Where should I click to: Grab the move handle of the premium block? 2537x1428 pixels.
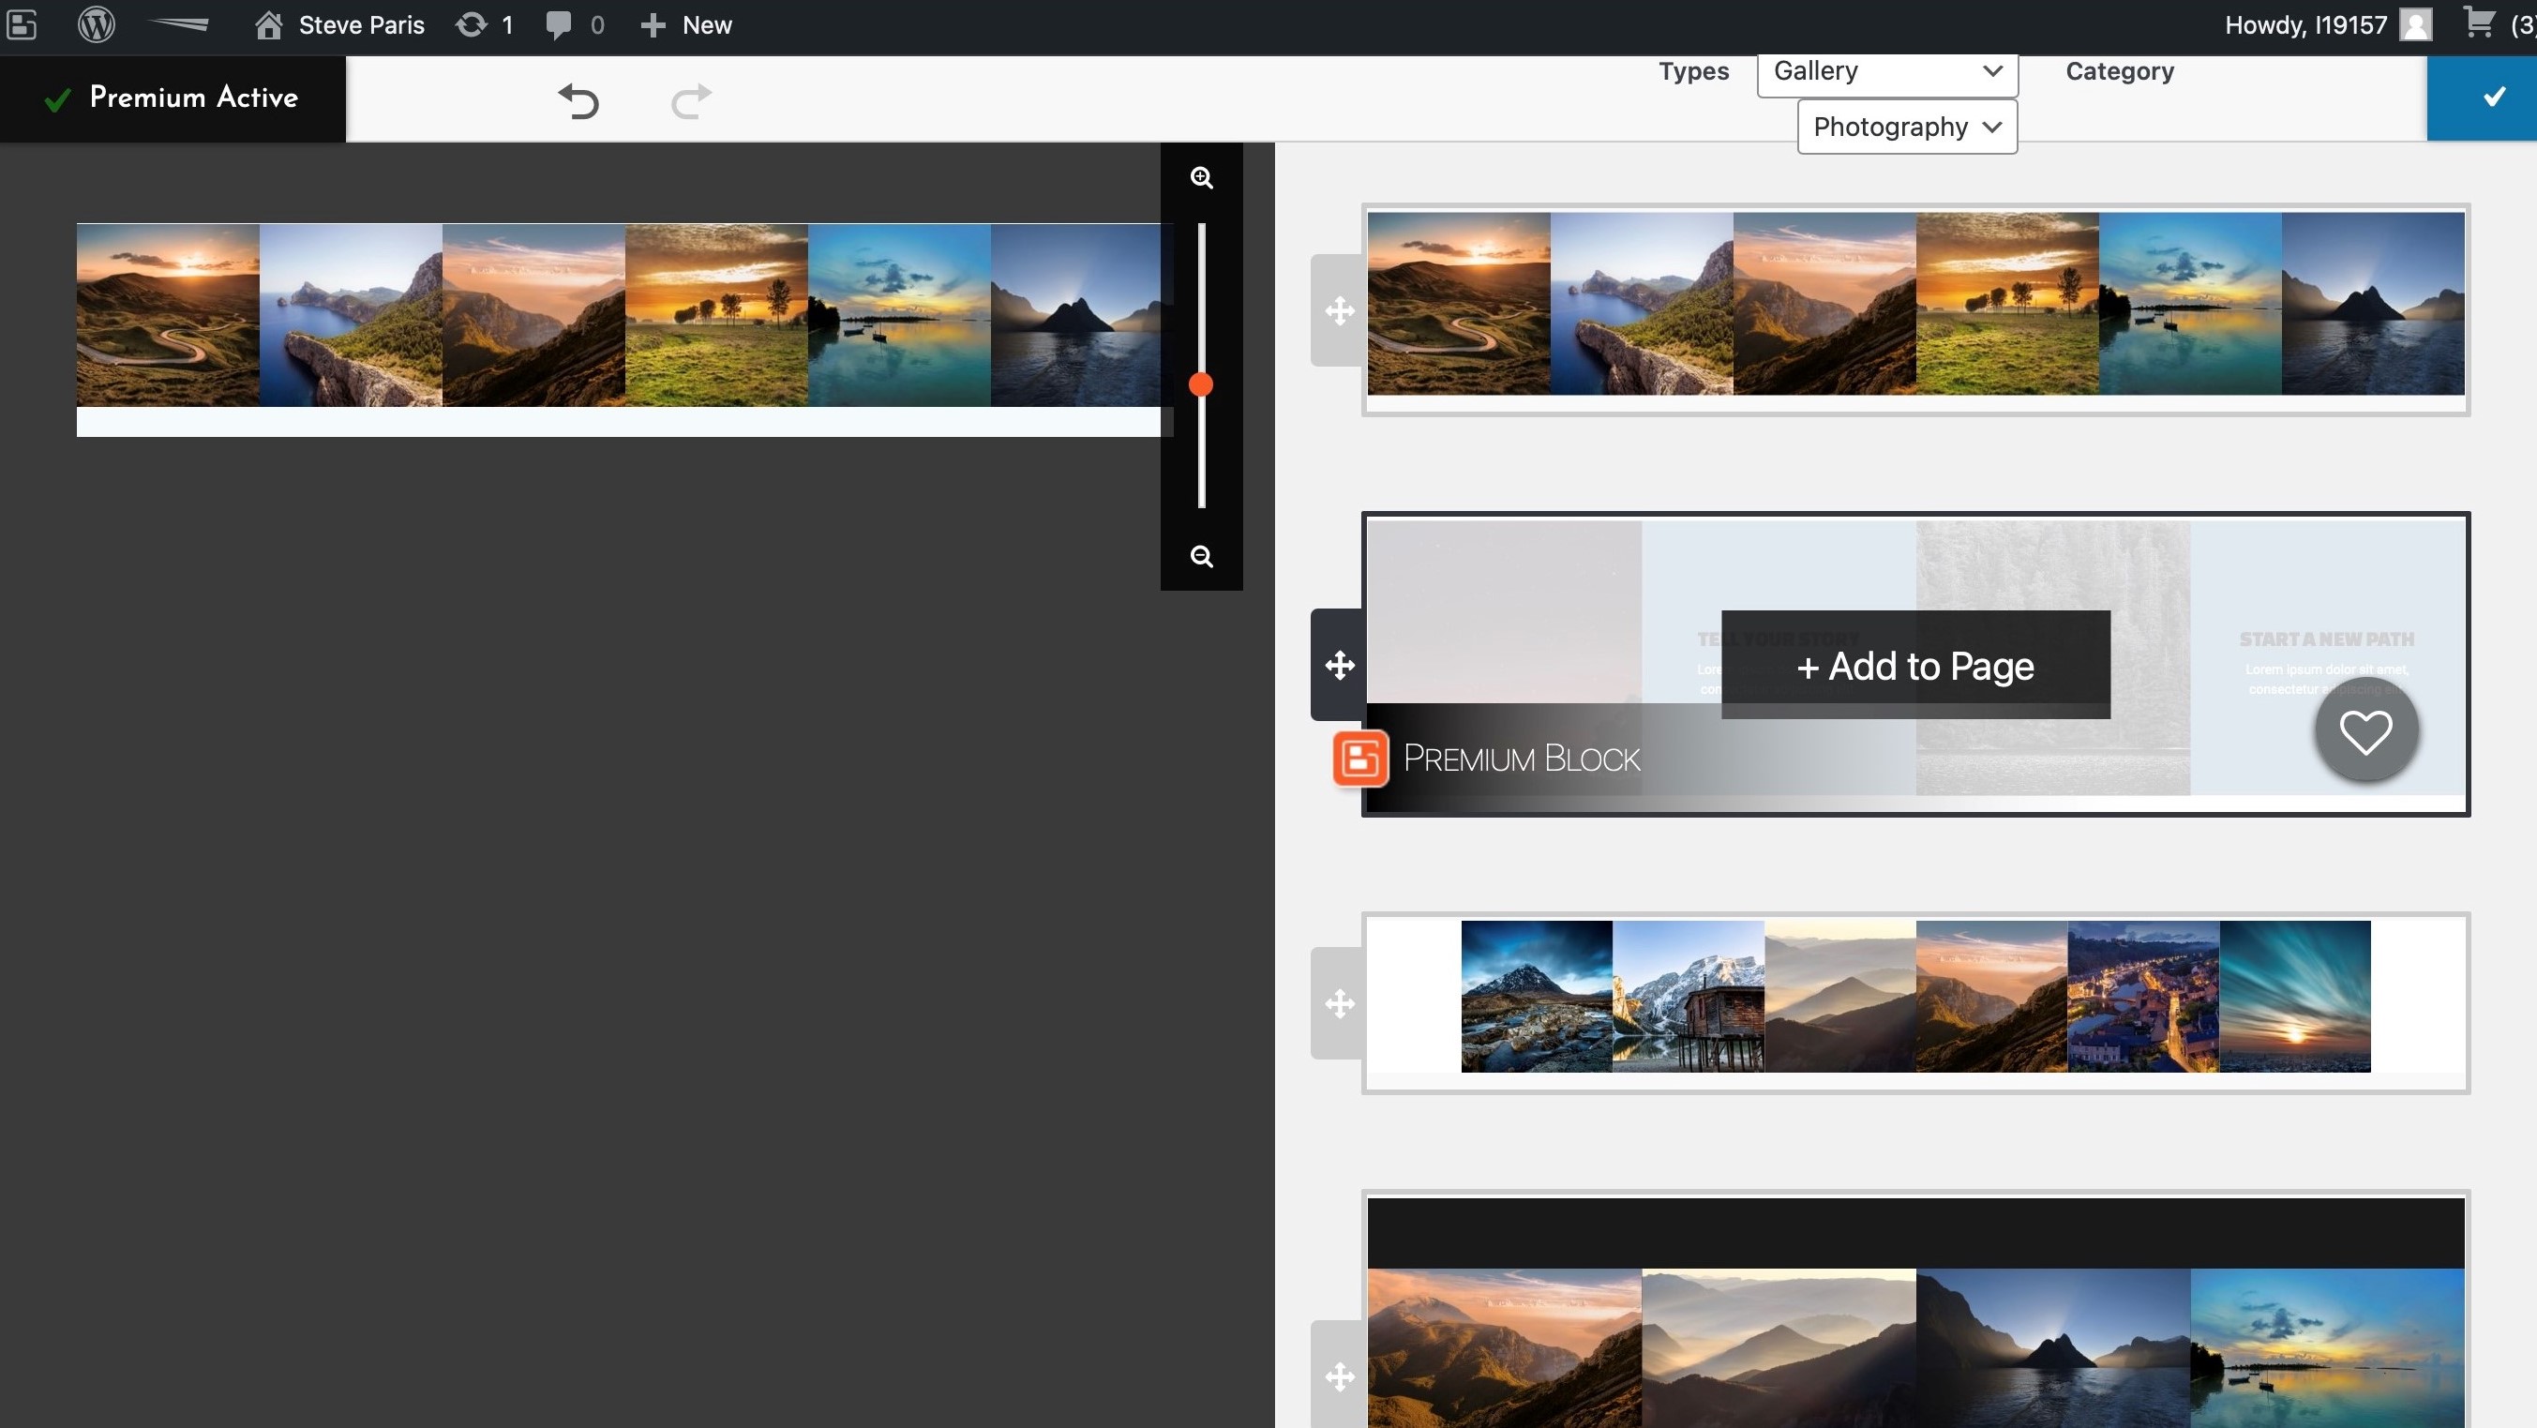[x=1339, y=665]
